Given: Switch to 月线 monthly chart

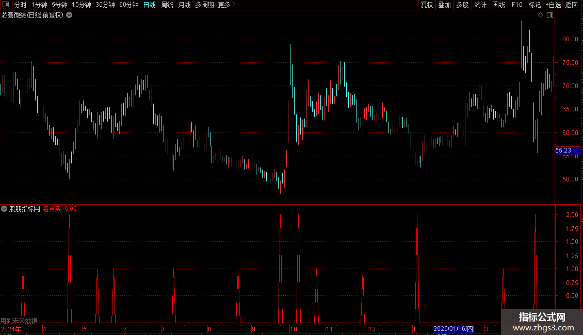Looking at the screenshot, I should pos(184,5).
